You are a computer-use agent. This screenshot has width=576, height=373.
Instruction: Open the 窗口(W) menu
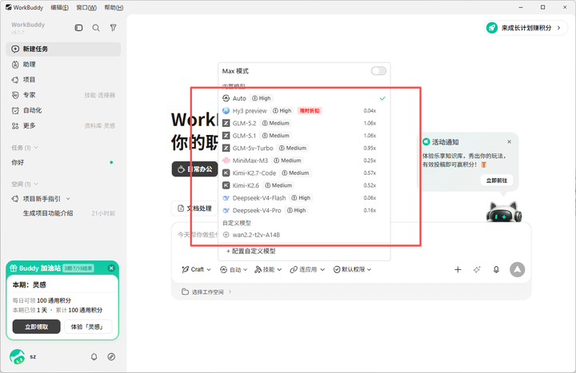pos(86,7)
